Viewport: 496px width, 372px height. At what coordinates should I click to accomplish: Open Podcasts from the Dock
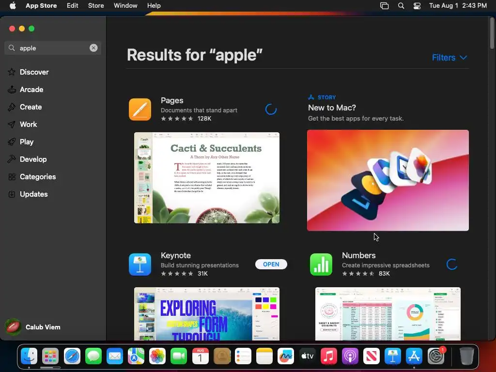pyautogui.click(x=350, y=356)
